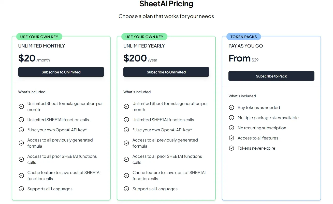
Task: Click checkmark by "Supports all Languages" in Monthly plan
Action: [x=21, y=189]
